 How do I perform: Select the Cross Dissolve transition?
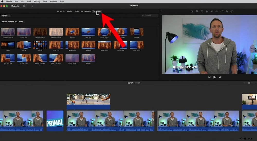pyautogui.click(x=8, y=32)
